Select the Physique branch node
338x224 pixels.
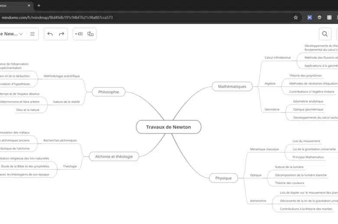223,178
